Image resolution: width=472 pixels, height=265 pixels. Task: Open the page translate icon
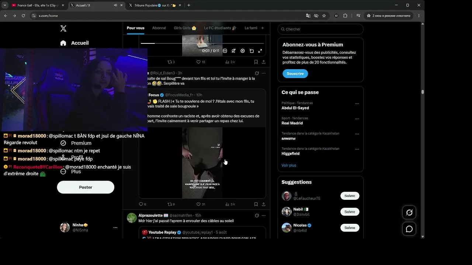308,16
